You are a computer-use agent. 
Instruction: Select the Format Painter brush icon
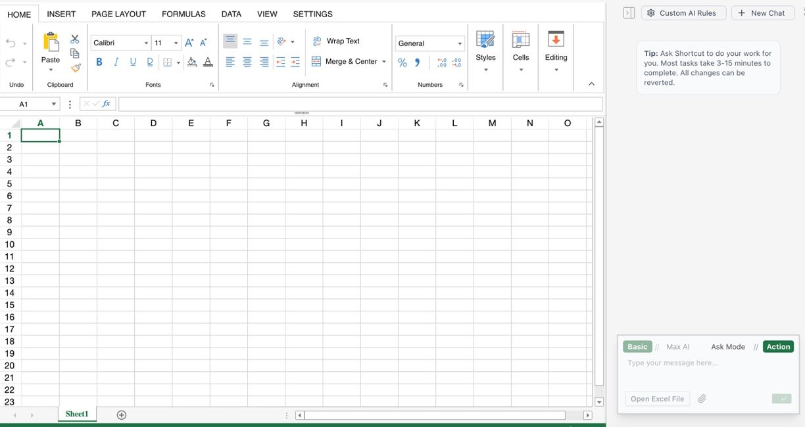coord(76,68)
